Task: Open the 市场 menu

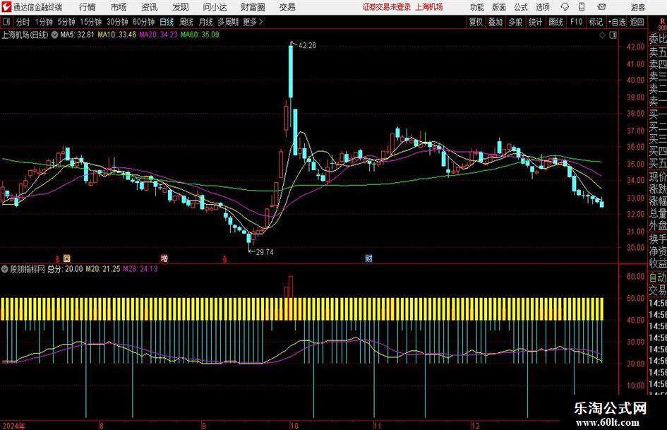Action: tap(119, 7)
